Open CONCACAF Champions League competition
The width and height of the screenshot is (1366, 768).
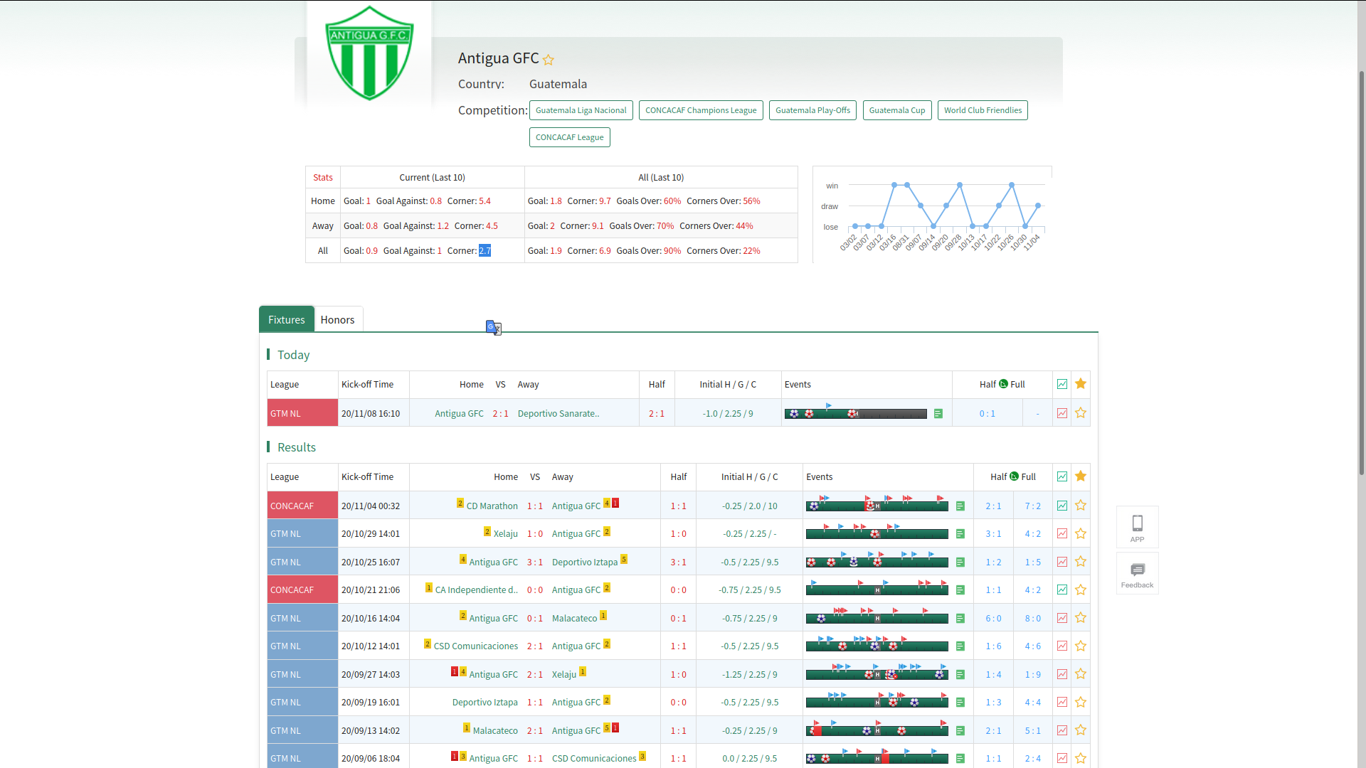click(x=701, y=110)
